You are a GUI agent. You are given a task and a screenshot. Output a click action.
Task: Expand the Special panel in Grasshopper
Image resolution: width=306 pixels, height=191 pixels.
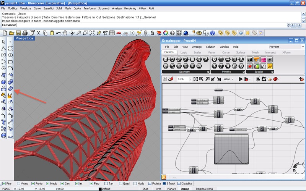pos(272,72)
